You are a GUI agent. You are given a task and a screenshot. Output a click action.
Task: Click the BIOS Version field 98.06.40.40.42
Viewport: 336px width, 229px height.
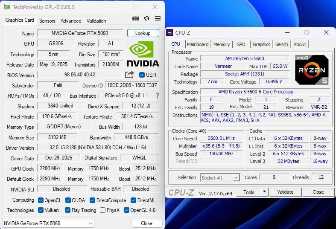coord(80,75)
